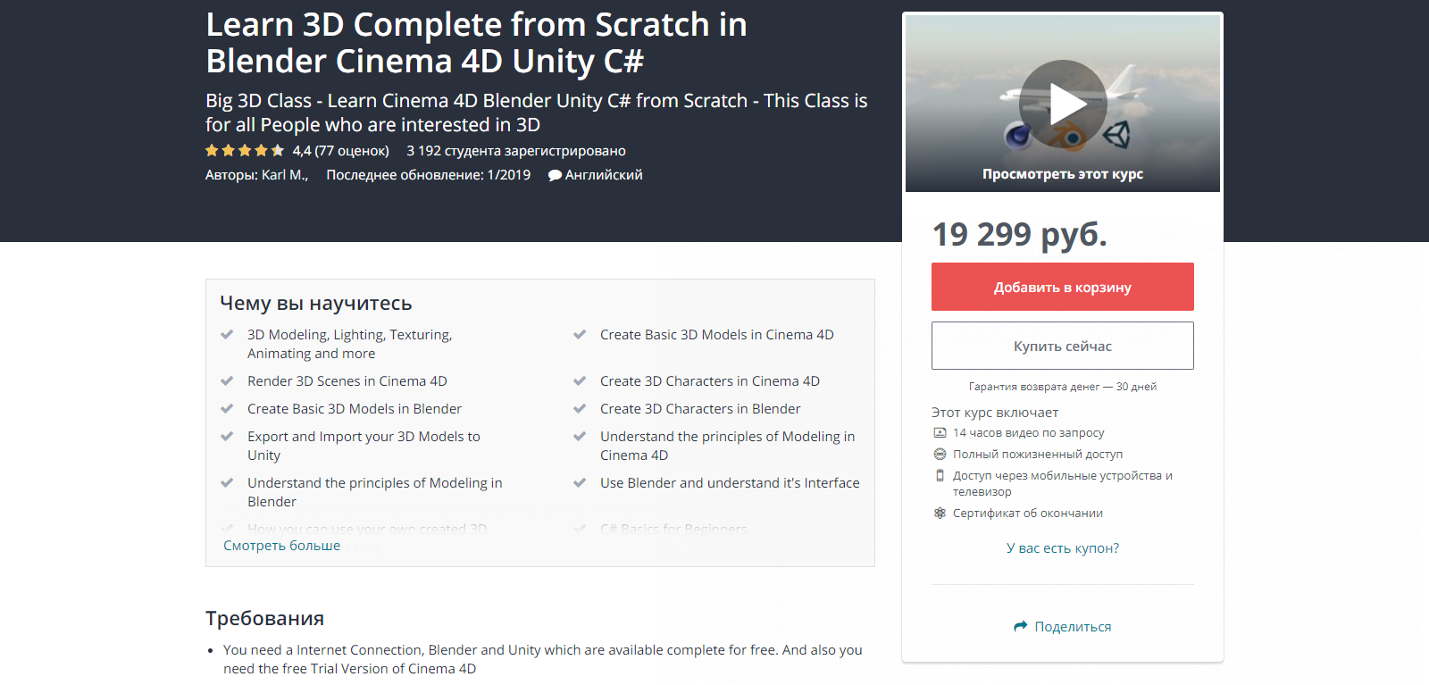
Task: Click the Поделиться share link
Action: (1073, 627)
